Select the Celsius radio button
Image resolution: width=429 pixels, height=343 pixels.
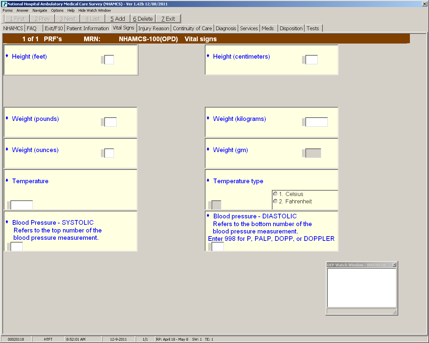coord(275,194)
